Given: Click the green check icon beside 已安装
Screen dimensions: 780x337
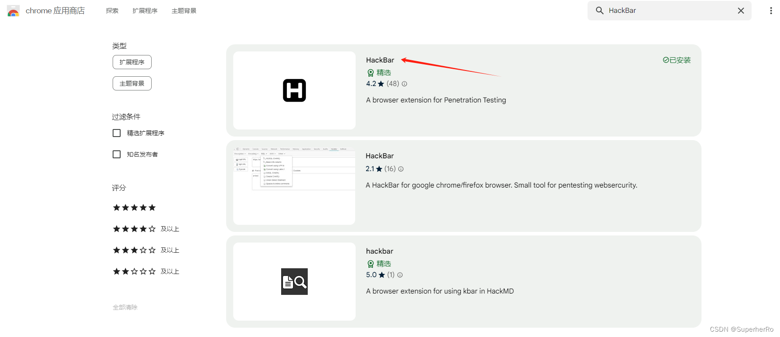Looking at the screenshot, I should [666, 60].
